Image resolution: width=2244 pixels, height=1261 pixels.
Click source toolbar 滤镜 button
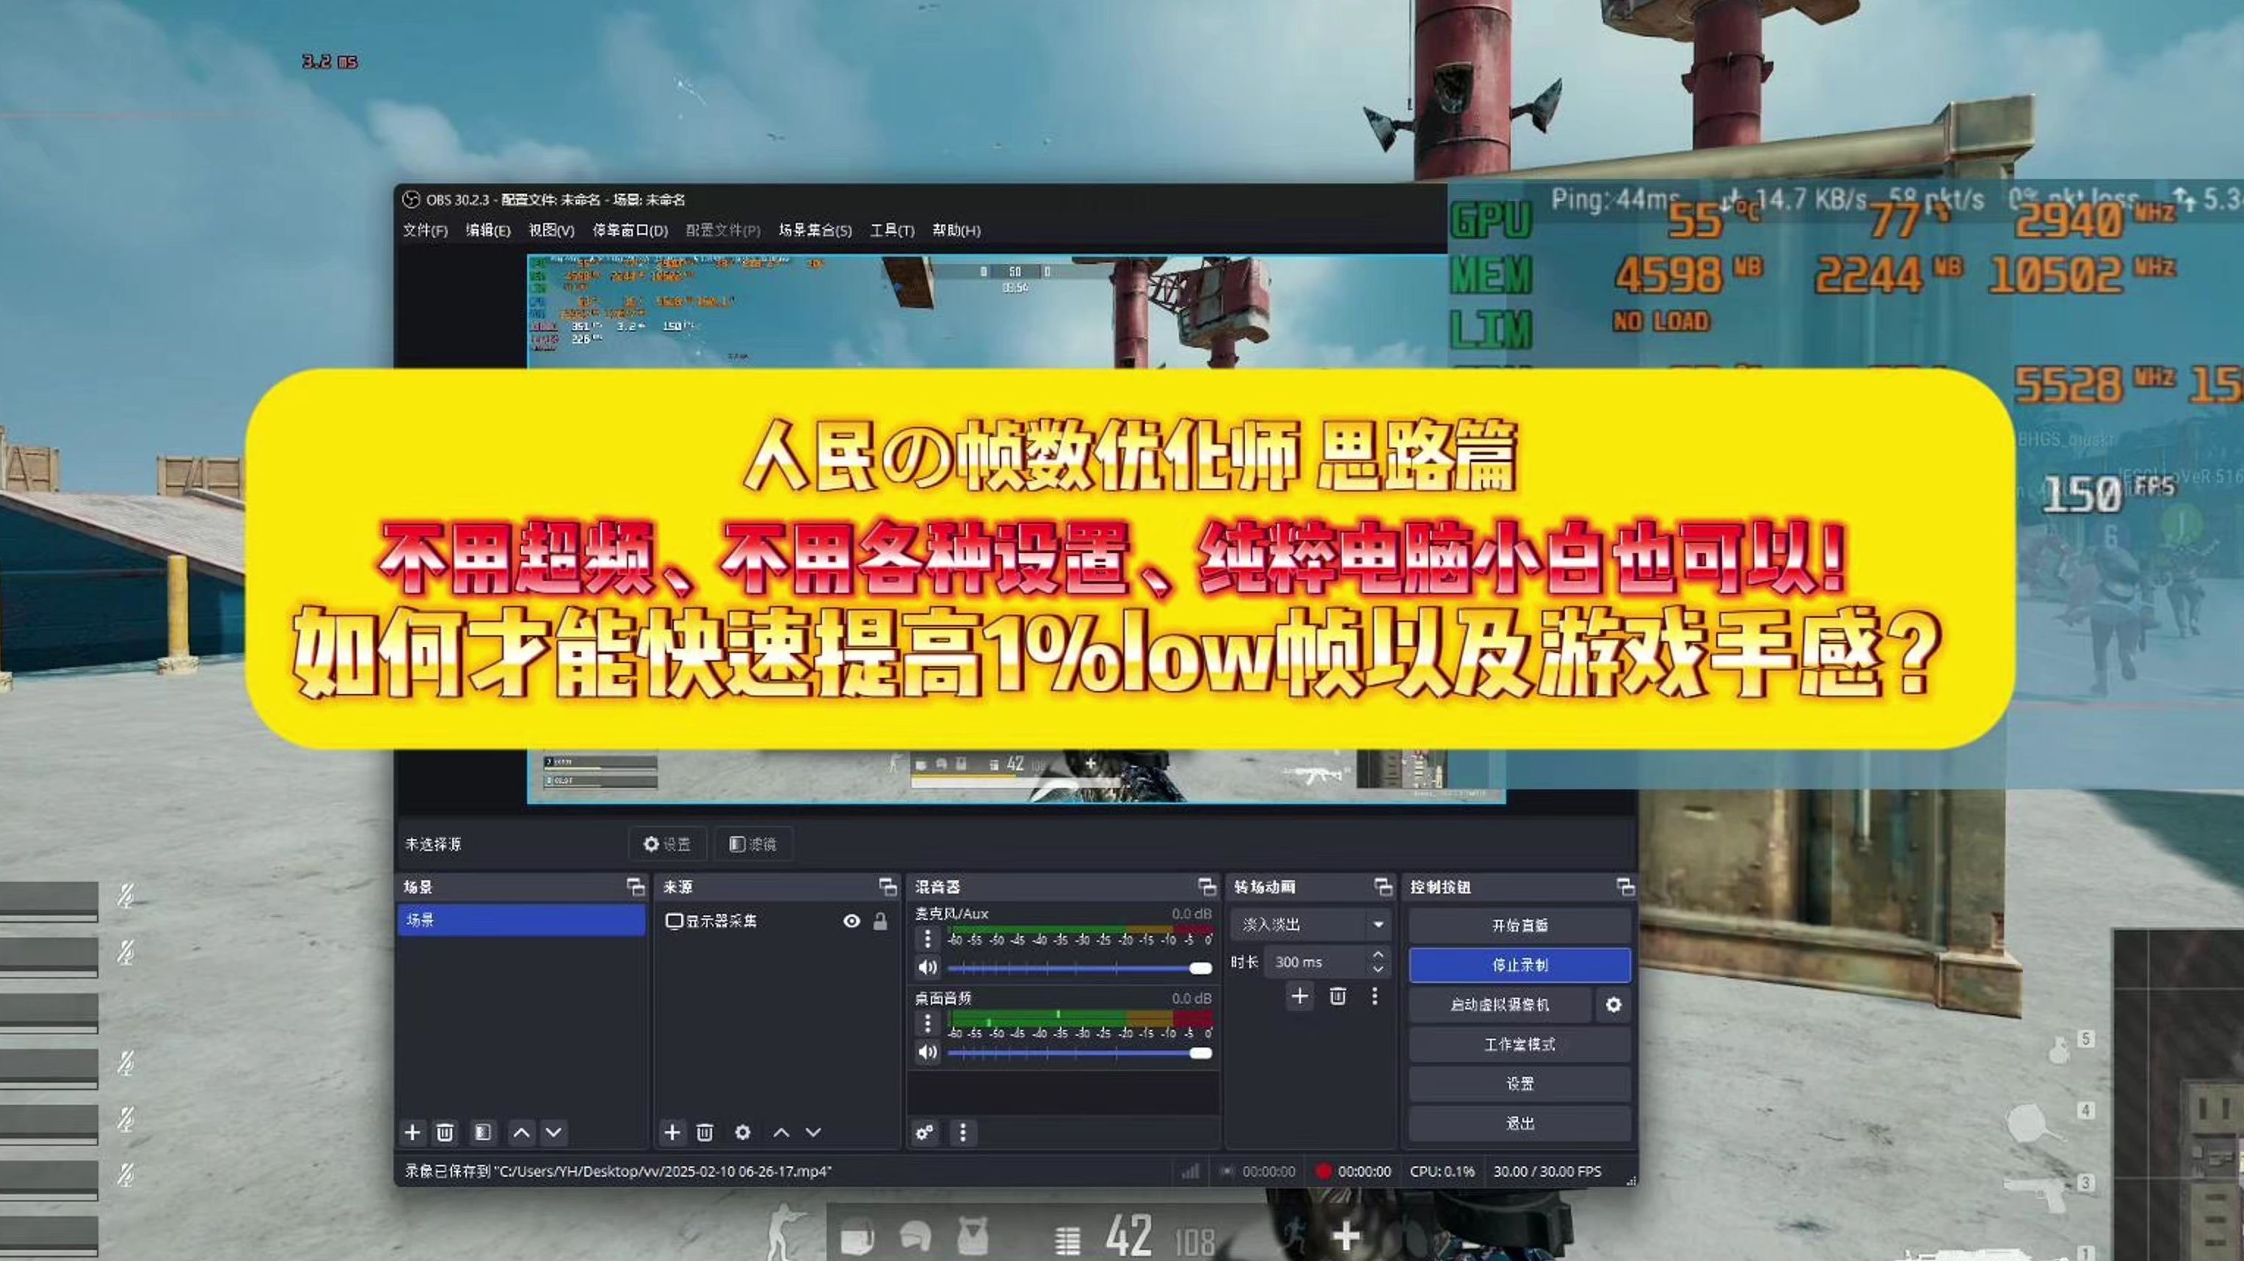pyautogui.click(x=754, y=844)
